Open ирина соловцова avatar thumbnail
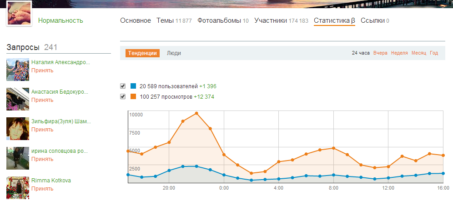453x201 pixels. pyautogui.click(x=18, y=158)
